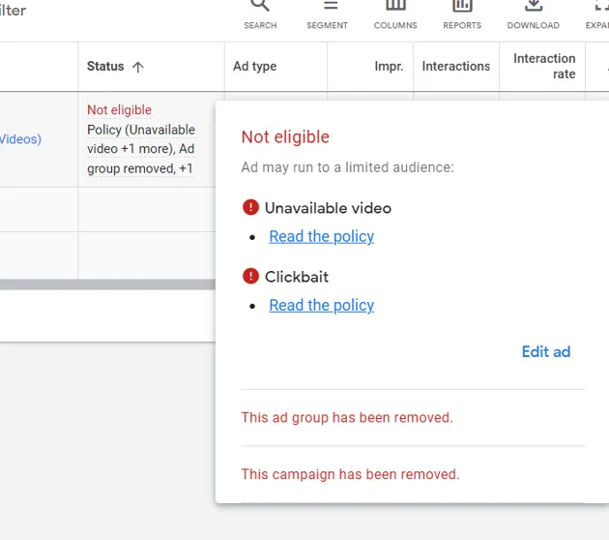Click the Not eligible status in table
Screen dimensions: 609x540
point(119,110)
